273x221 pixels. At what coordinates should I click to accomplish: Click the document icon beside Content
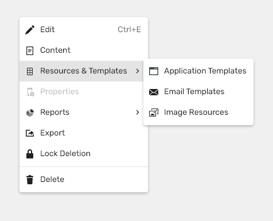coord(30,51)
